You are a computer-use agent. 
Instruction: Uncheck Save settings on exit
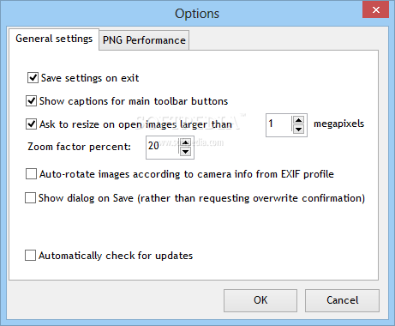(33, 78)
